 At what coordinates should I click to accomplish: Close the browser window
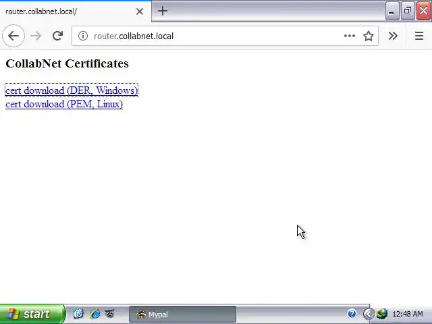coord(423,11)
